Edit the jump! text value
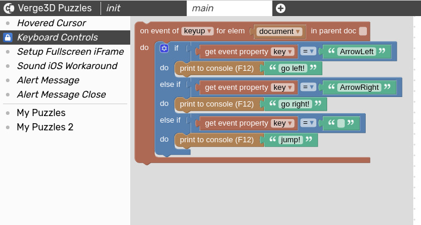421x225 pixels. [291, 140]
